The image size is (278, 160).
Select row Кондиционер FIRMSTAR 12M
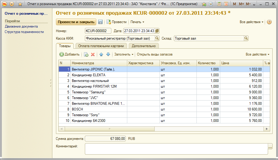click(x=164, y=86)
